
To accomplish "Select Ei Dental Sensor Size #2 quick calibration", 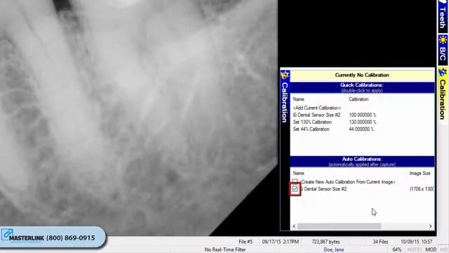I will point(316,115).
